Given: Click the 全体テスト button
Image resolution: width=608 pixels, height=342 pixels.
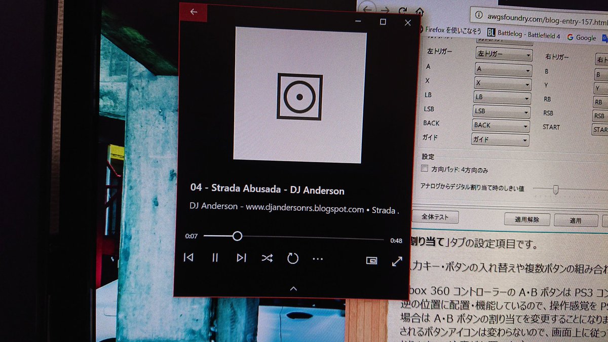Looking at the screenshot, I should coord(435,217).
